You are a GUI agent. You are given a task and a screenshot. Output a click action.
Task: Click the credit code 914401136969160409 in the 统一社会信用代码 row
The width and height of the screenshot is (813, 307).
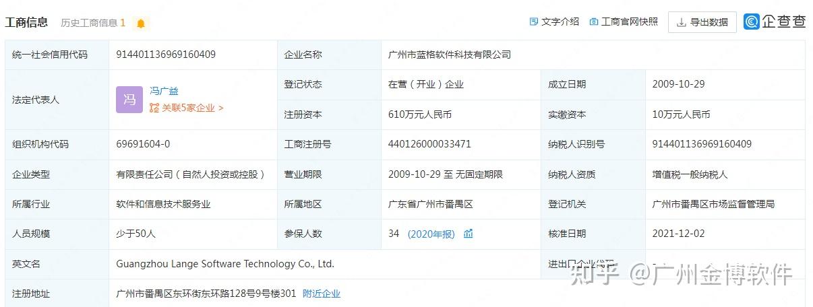tap(166, 55)
